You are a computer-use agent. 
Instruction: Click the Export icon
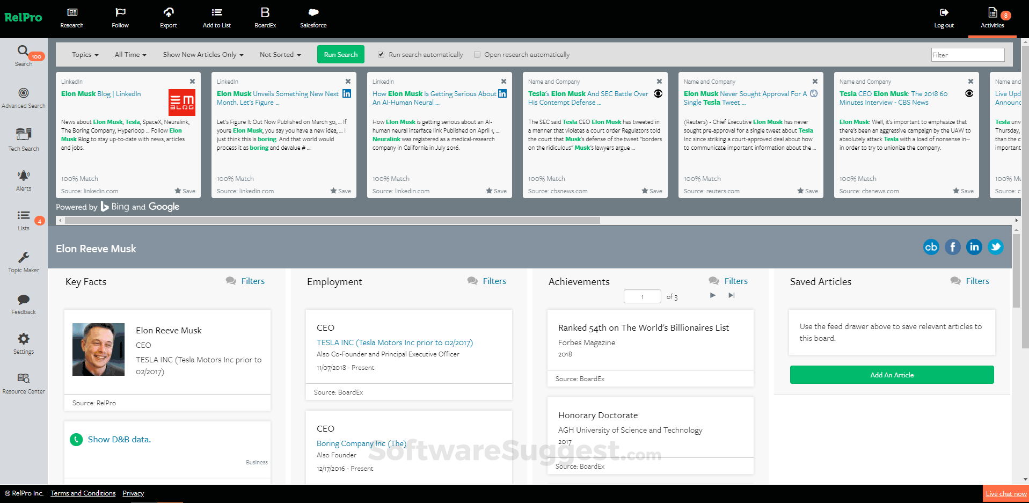(168, 17)
